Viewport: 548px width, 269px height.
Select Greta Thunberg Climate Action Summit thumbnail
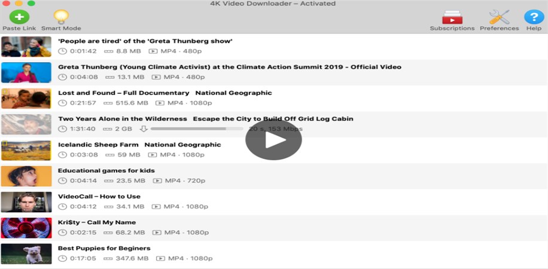point(26,72)
